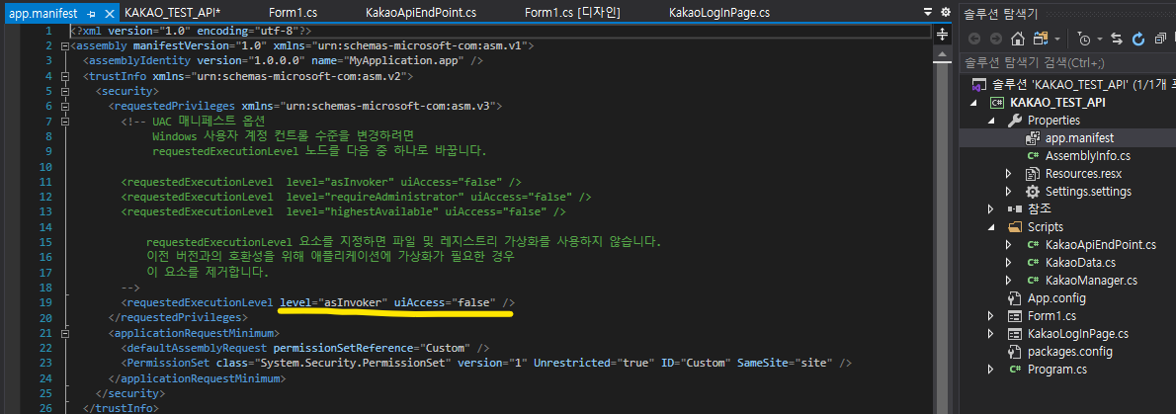The width and height of the screenshot is (1176, 414).
Task: Sync with active document arrows icon
Action: [x=1117, y=39]
